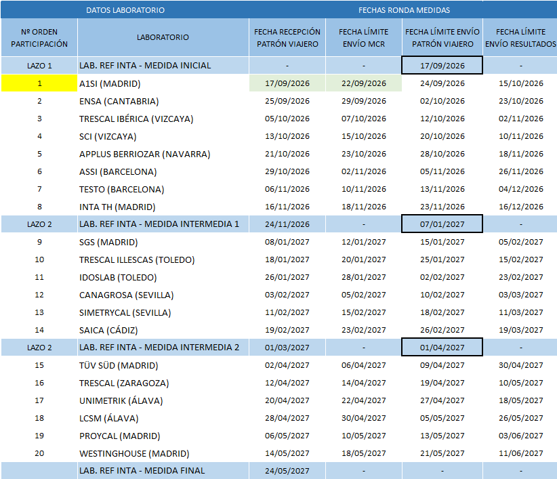The image size is (557, 479).
Task: Click date 03/03/2027 in CANAGROSA row
Action: 520,295
